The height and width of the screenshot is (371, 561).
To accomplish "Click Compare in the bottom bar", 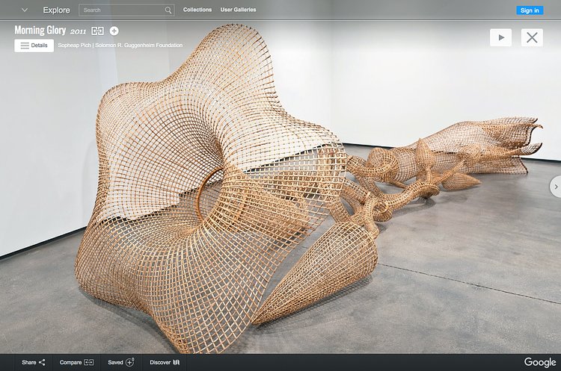I will pyautogui.click(x=76, y=362).
